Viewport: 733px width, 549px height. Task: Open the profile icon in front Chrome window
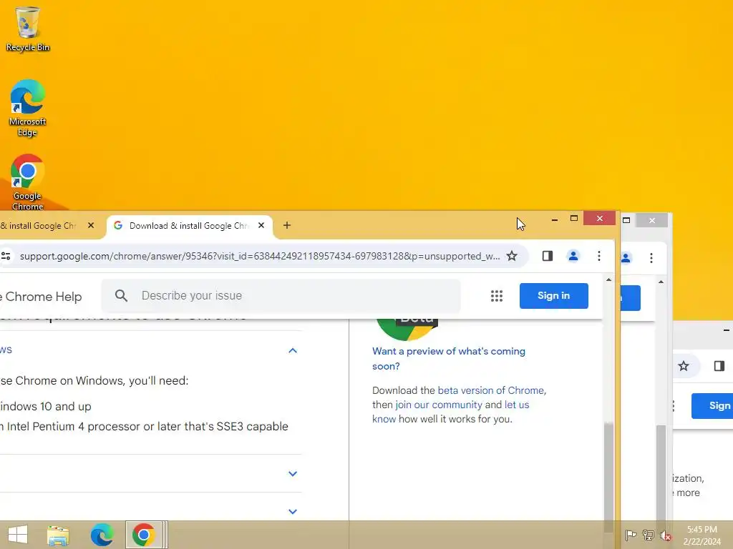tap(573, 256)
